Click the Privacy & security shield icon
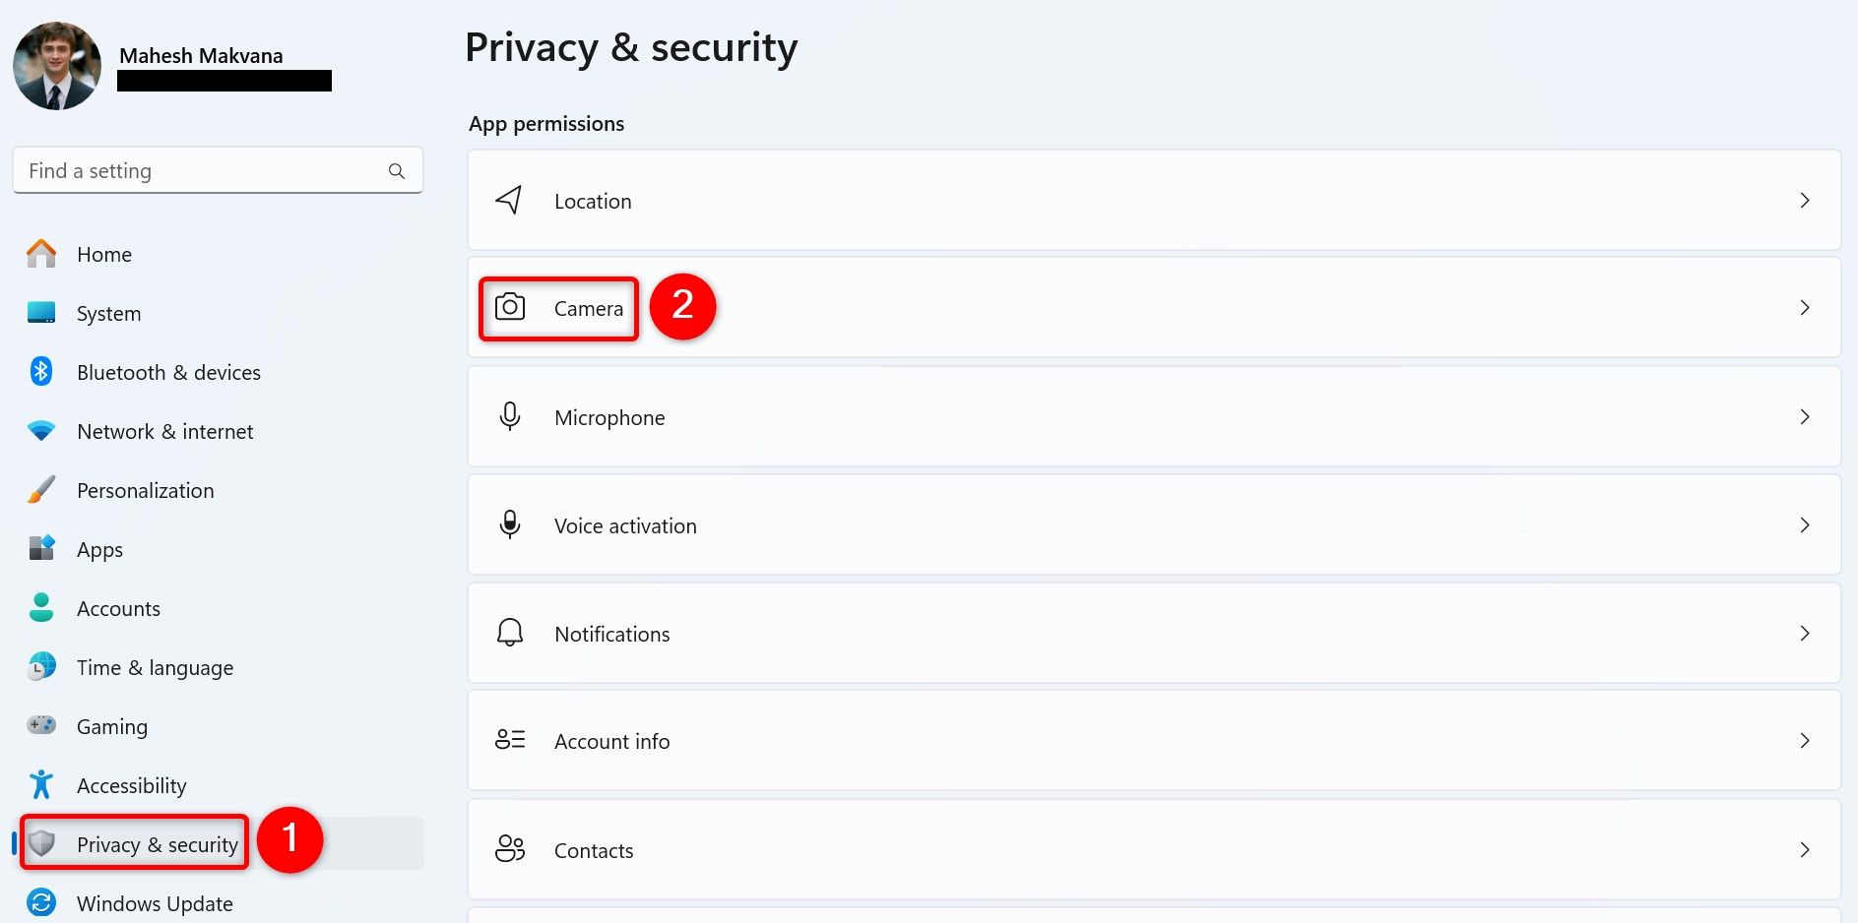Viewport: 1858px width, 923px height. [40, 843]
